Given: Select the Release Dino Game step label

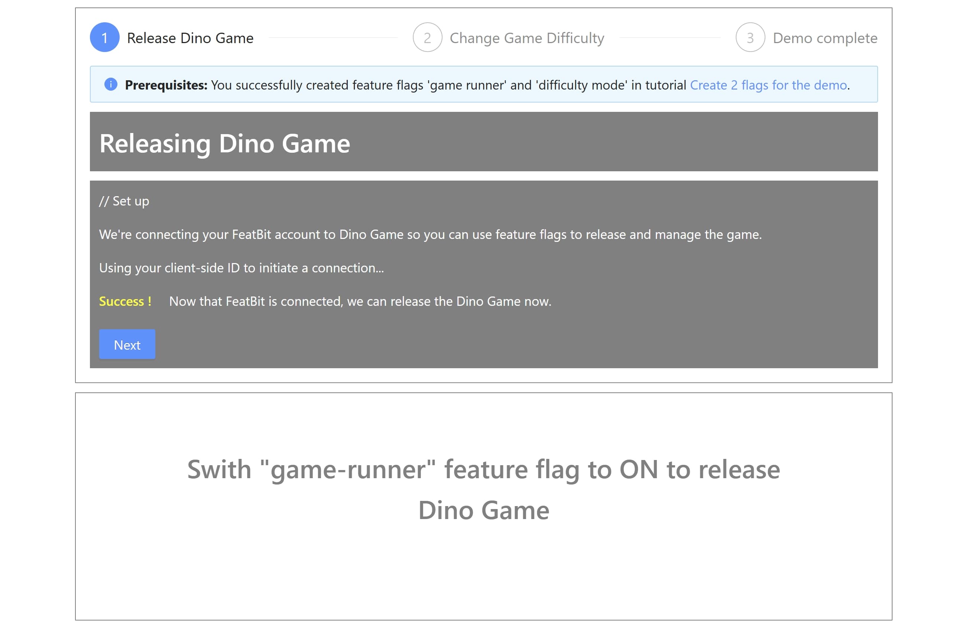Looking at the screenshot, I should [190, 38].
